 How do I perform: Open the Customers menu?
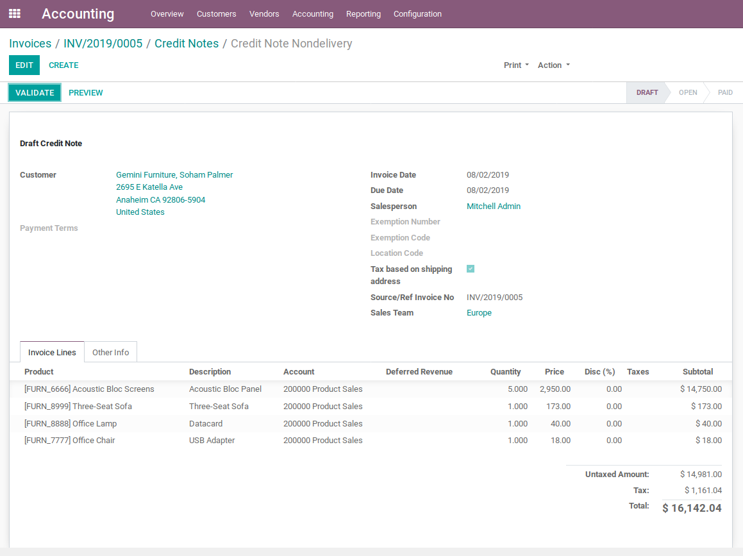coord(216,14)
